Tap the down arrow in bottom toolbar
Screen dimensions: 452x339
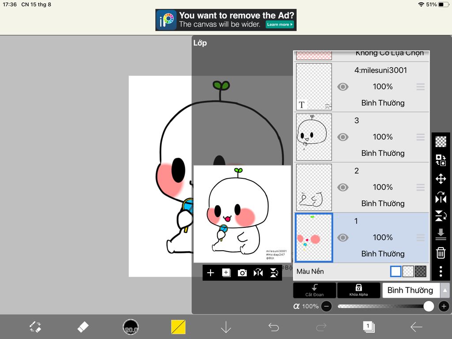[x=226, y=327]
